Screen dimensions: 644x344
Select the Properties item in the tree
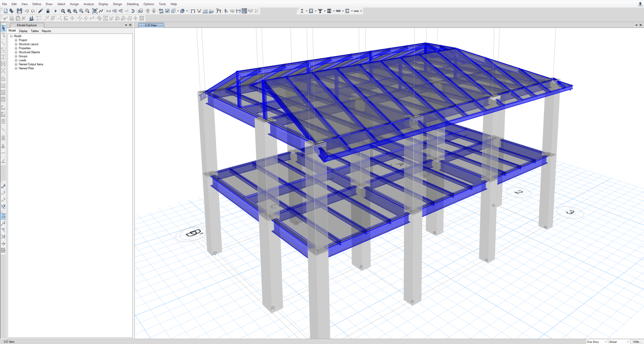[25, 48]
